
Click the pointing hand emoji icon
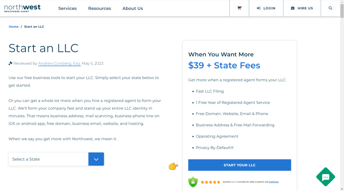tap(173, 166)
